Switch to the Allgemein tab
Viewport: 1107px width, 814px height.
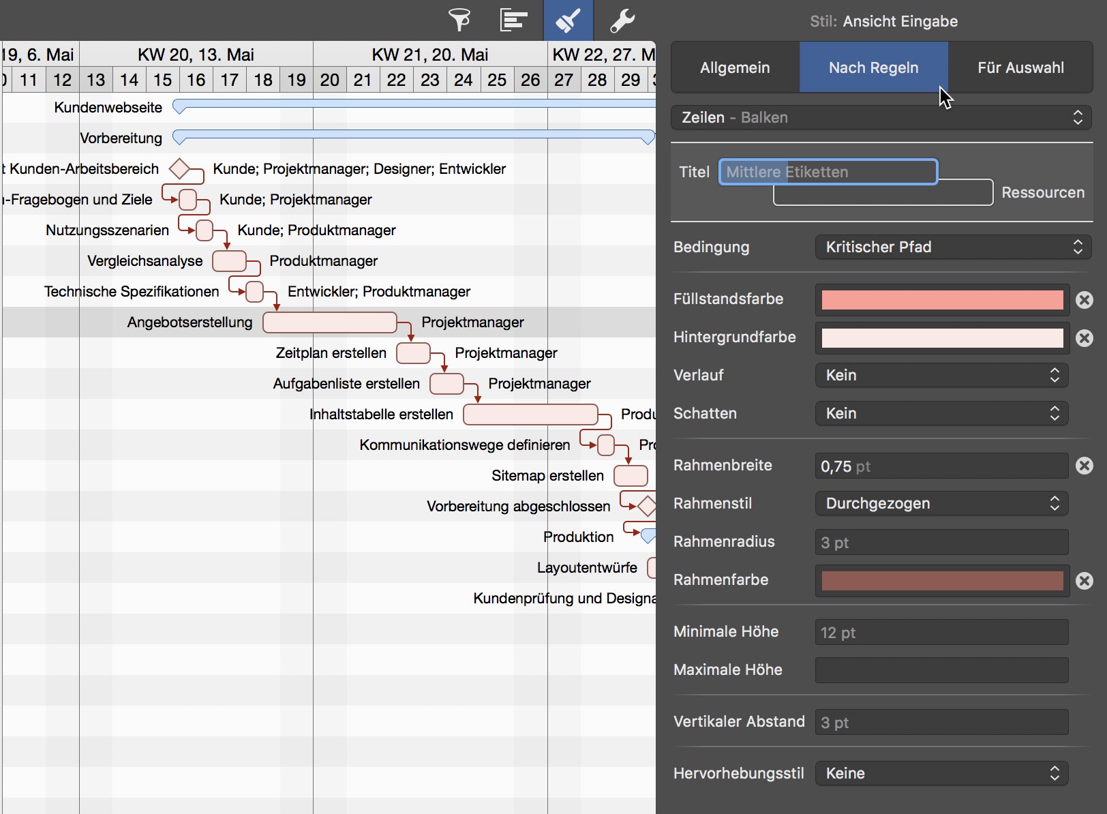tap(735, 67)
